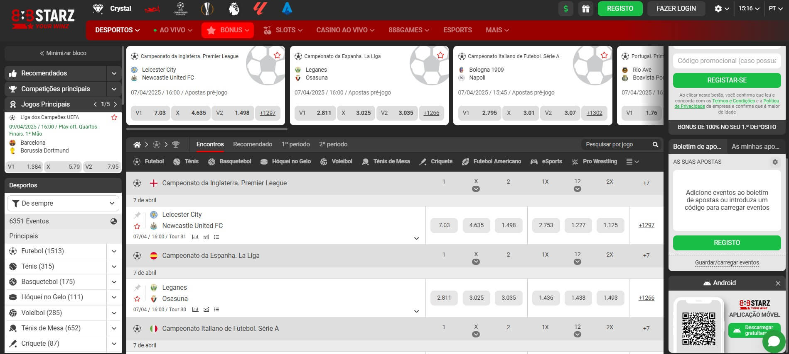789x354 pixels.
Task: Open the Champions League shortcut icon
Action: pos(180,9)
